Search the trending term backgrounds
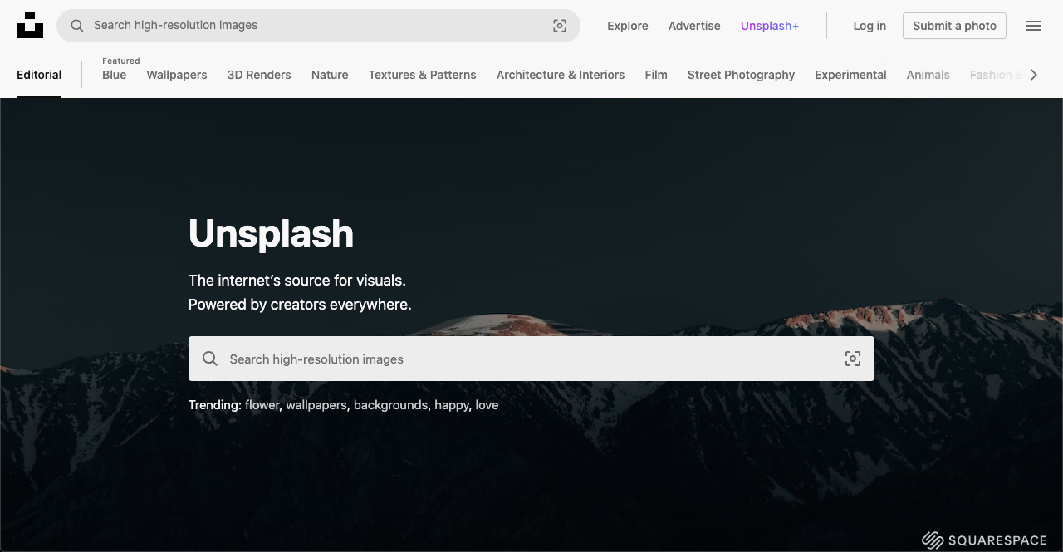This screenshot has width=1063, height=552. click(x=390, y=405)
